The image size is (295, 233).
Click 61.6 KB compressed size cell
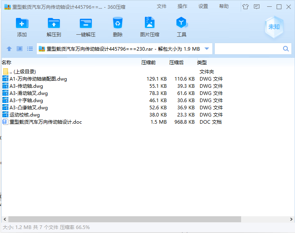click(x=186, y=93)
